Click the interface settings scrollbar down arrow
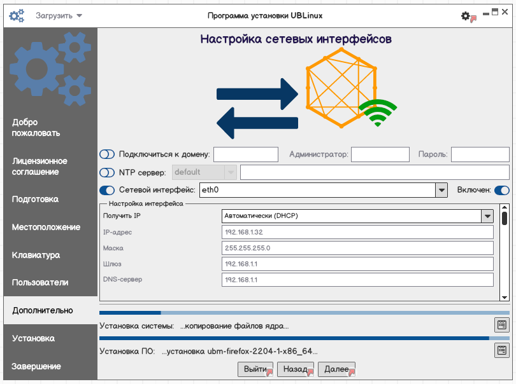This screenshot has height=384, width=516. (505, 298)
